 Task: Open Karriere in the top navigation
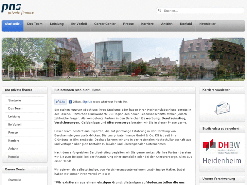(147, 26)
